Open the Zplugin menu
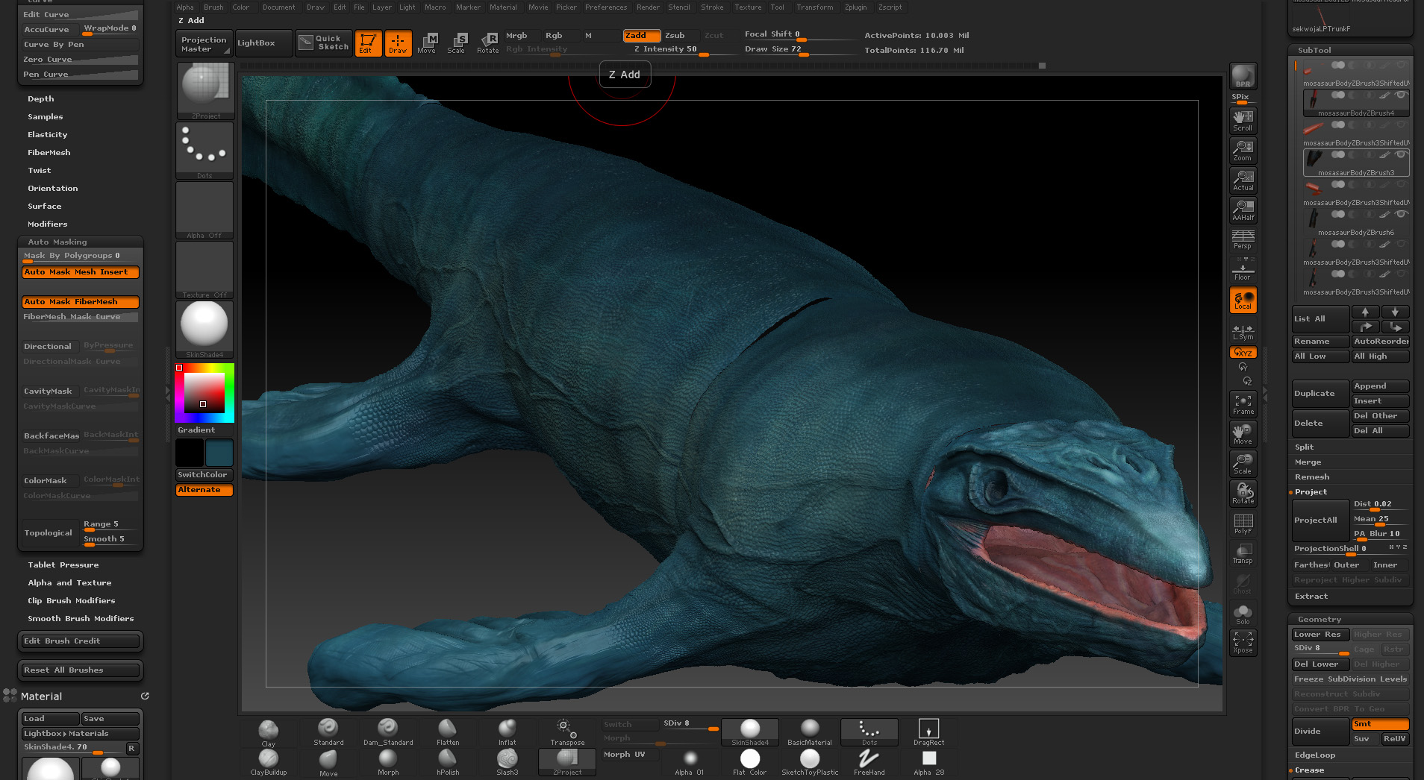Viewport: 1424px width, 780px height. pos(855,7)
